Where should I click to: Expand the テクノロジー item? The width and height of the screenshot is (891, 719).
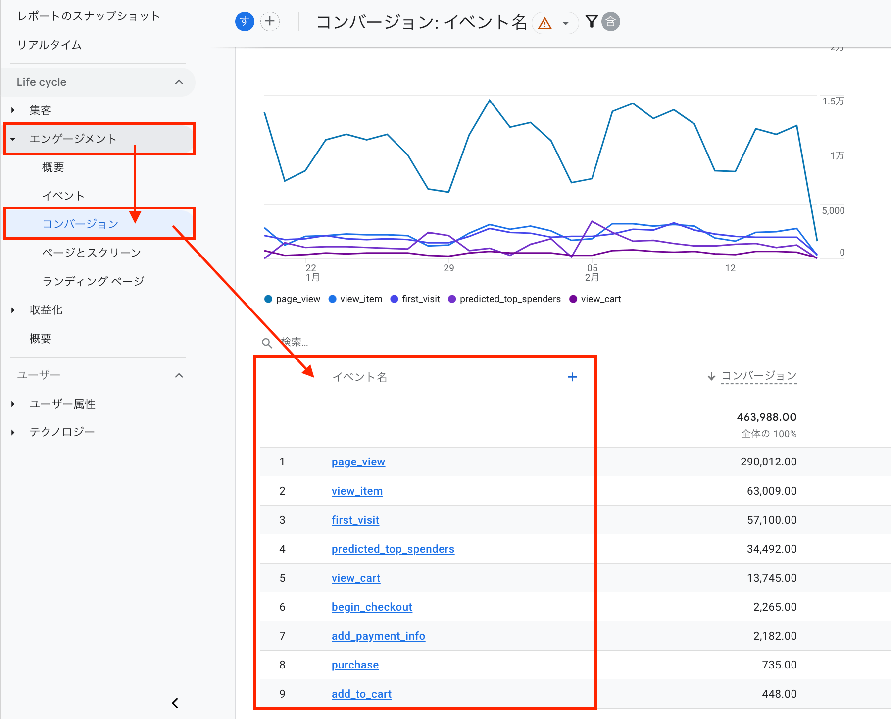[13, 432]
